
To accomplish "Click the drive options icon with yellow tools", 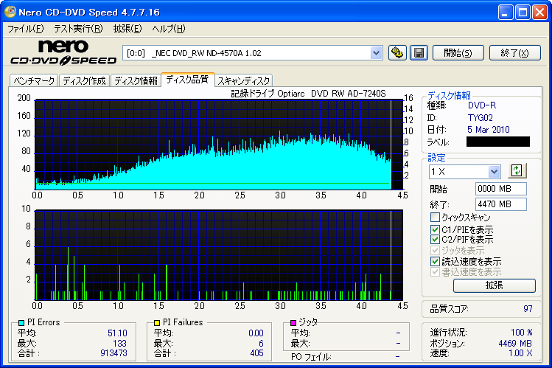I will [397, 53].
